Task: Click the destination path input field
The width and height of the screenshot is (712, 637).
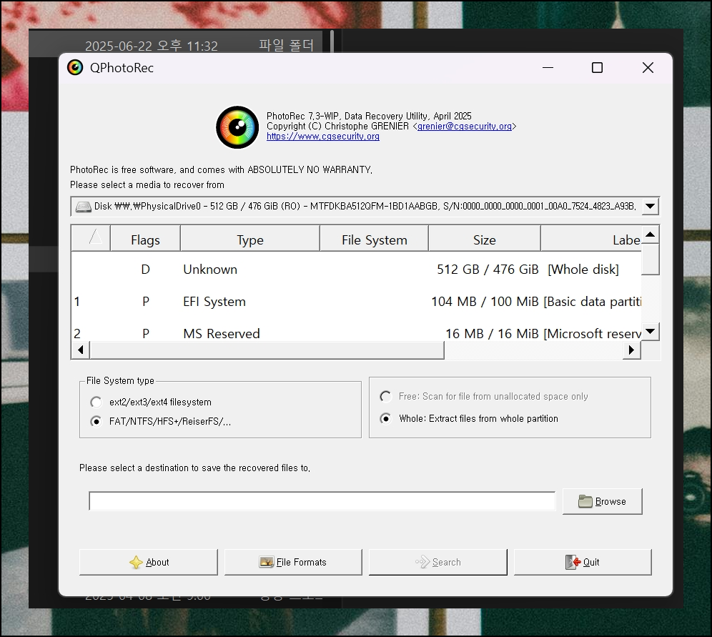Action: (x=322, y=500)
